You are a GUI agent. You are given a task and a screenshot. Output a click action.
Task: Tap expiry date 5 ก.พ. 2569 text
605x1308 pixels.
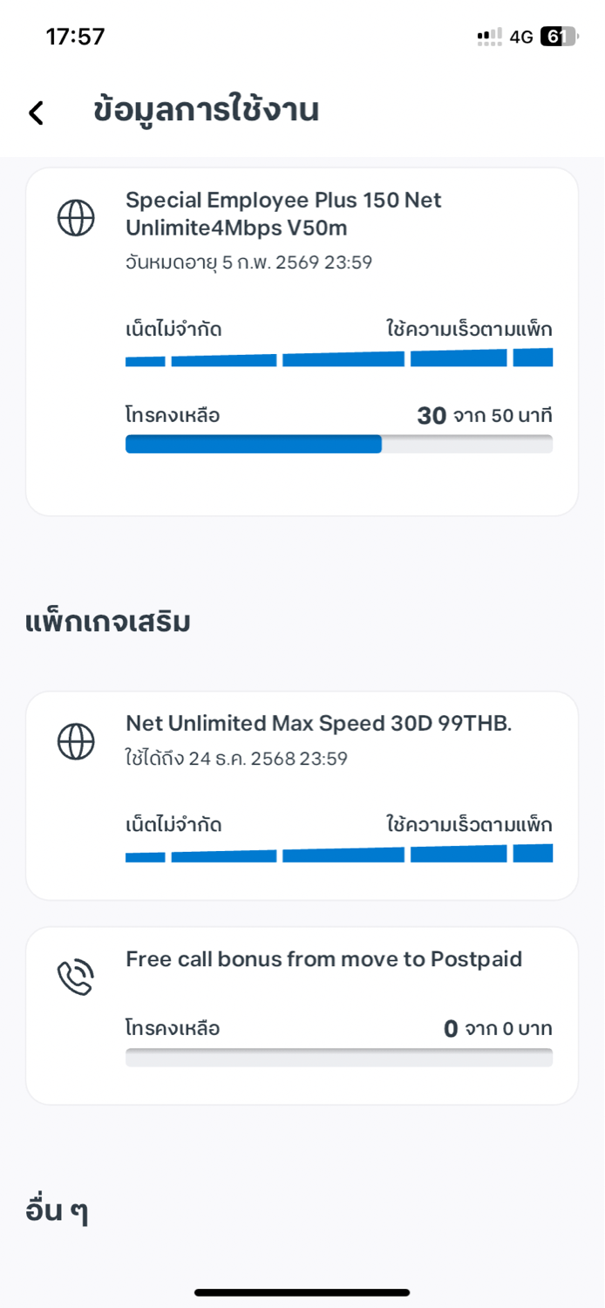click(248, 262)
